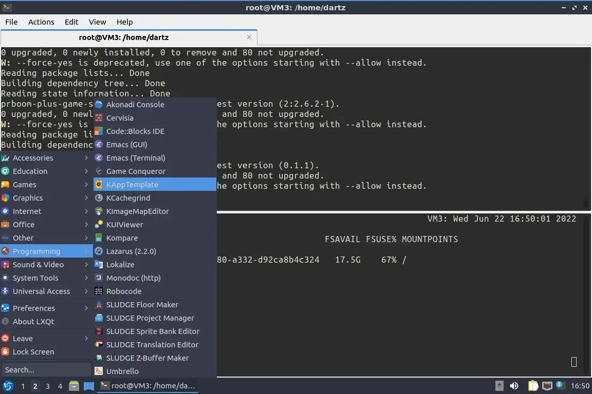Launch Kompare diff tool
The width and height of the screenshot is (592, 394).
pos(155,238)
